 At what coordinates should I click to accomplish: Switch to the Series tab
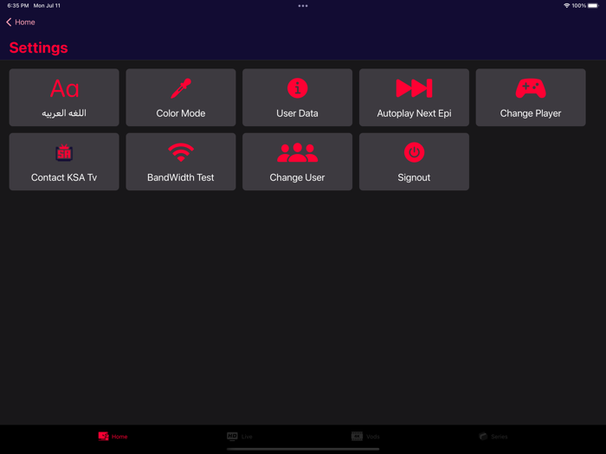[x=493, y=436]
